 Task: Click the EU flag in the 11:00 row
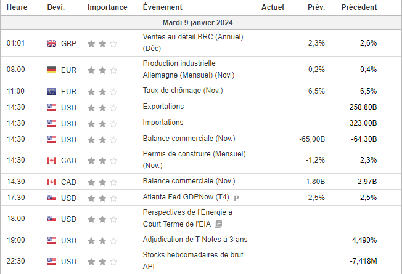pos(52,91)
